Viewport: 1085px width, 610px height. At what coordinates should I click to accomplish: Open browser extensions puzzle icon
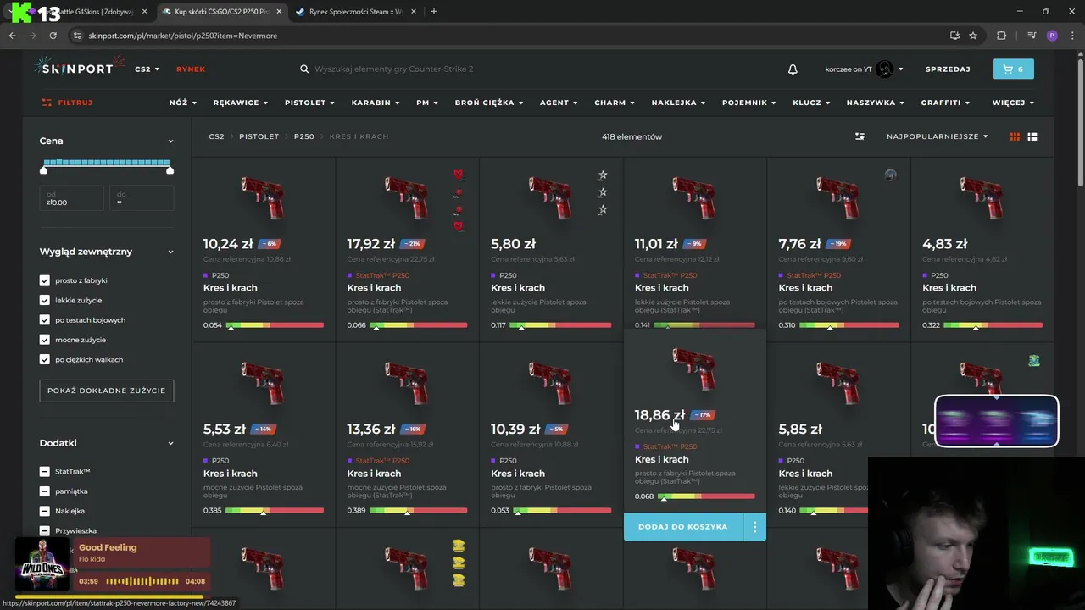(1001, 36)
